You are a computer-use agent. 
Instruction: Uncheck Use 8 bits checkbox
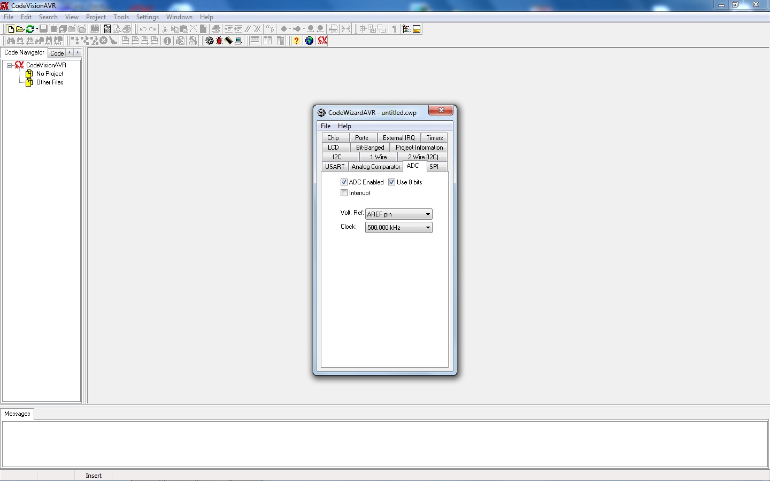391,182
